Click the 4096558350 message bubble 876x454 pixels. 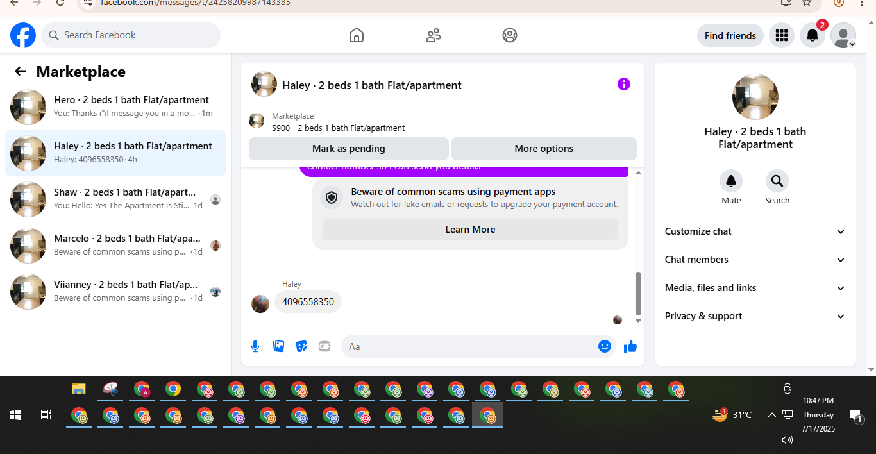[x=308, y=302]
